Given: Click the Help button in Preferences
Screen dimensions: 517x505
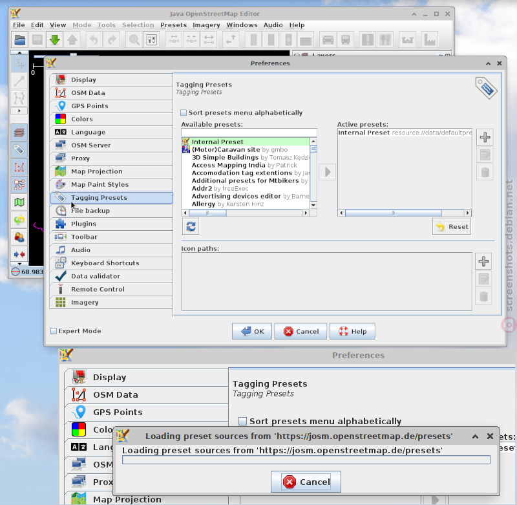Looking at the screenshot, I should tap(352, 331).
